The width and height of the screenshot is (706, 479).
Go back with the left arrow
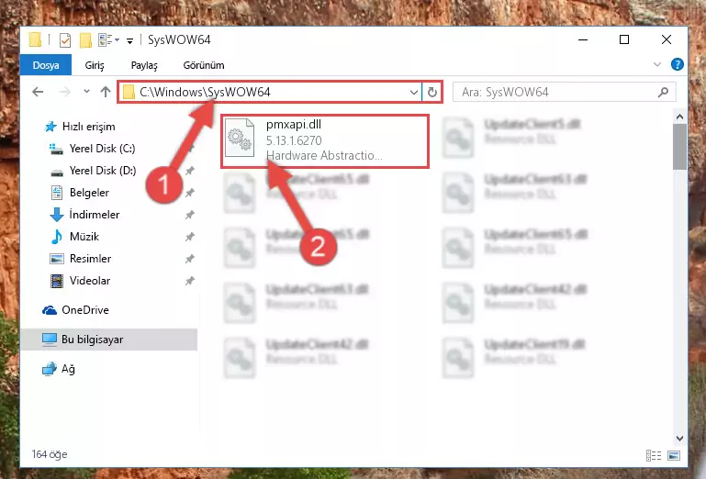(38, 93)
